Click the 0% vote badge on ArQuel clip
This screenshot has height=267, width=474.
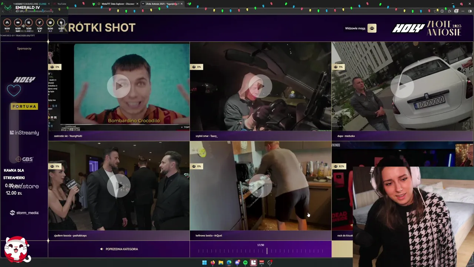coord(196,167)
